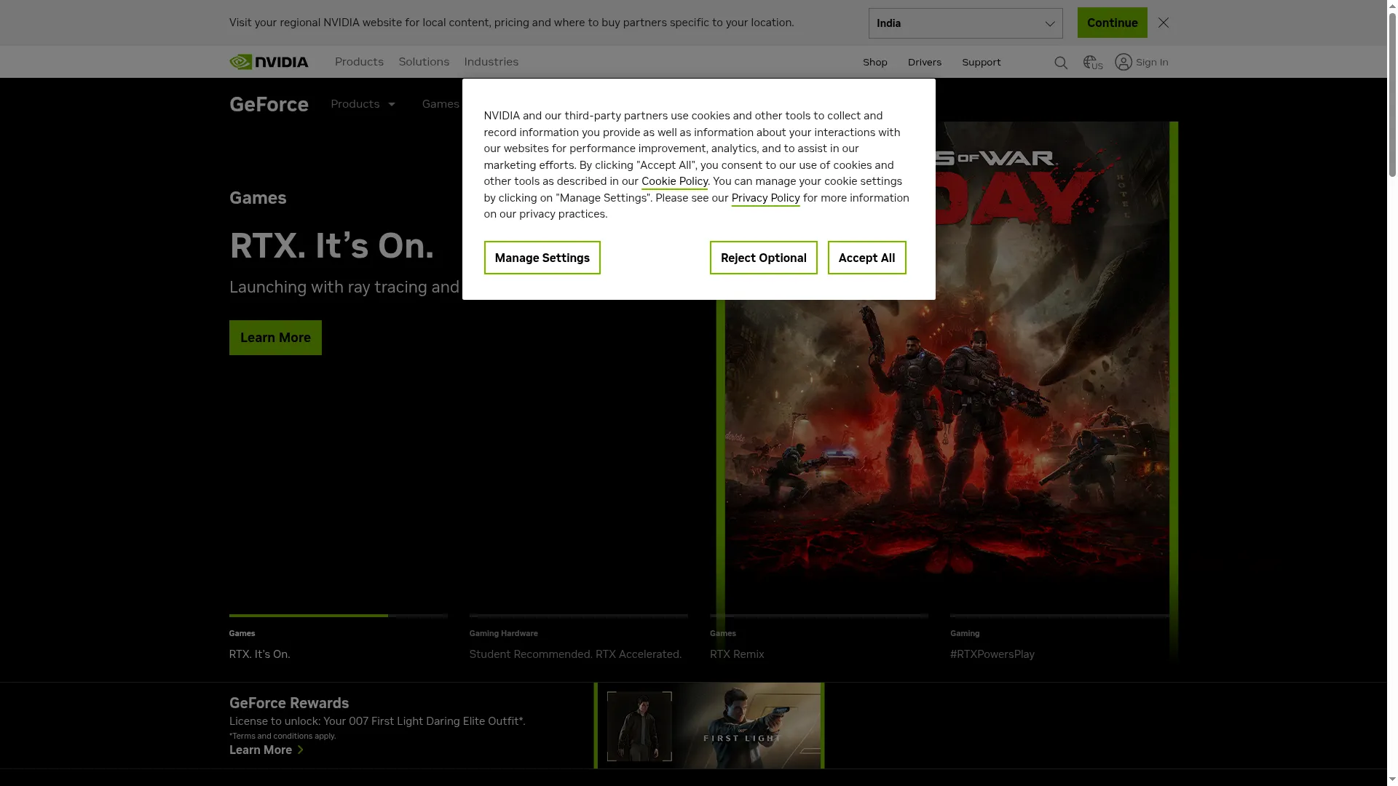The width and height of the screenshot is (1398, 786).
Task: Open the US region globe icon
Action: click(x=1093, y=63)
